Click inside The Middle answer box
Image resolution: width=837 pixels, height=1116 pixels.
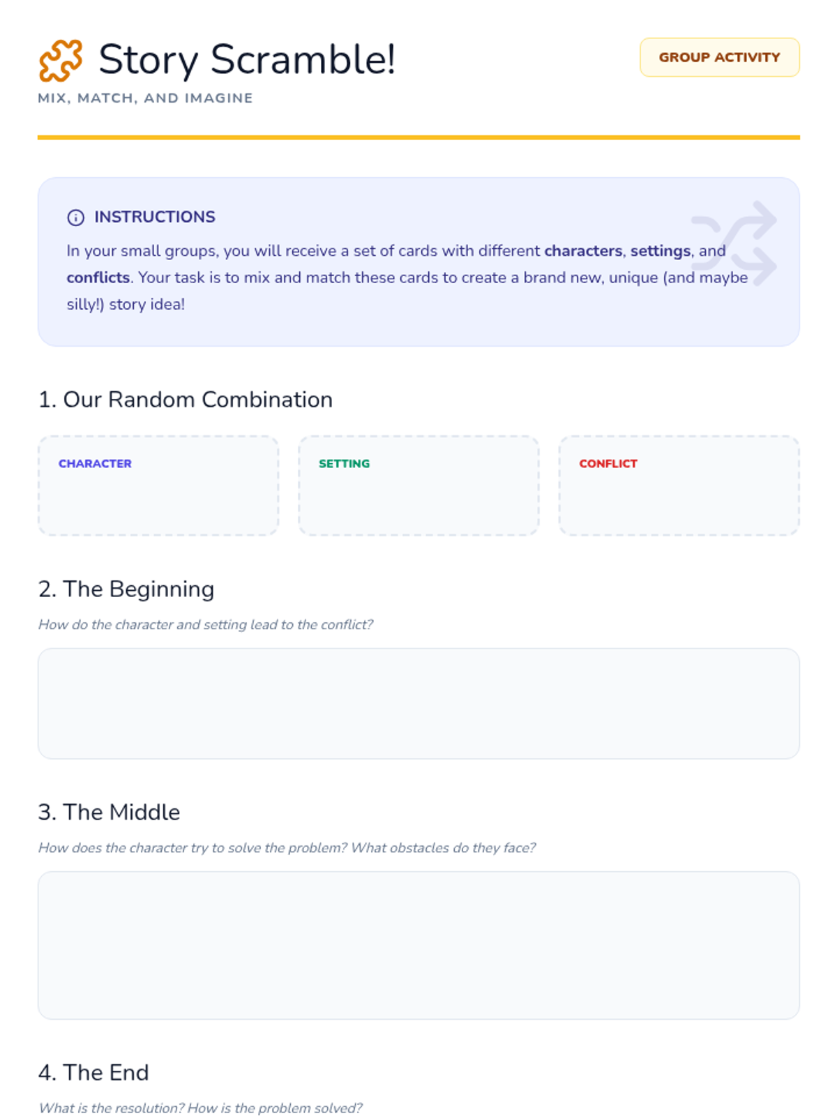point(418,945)
